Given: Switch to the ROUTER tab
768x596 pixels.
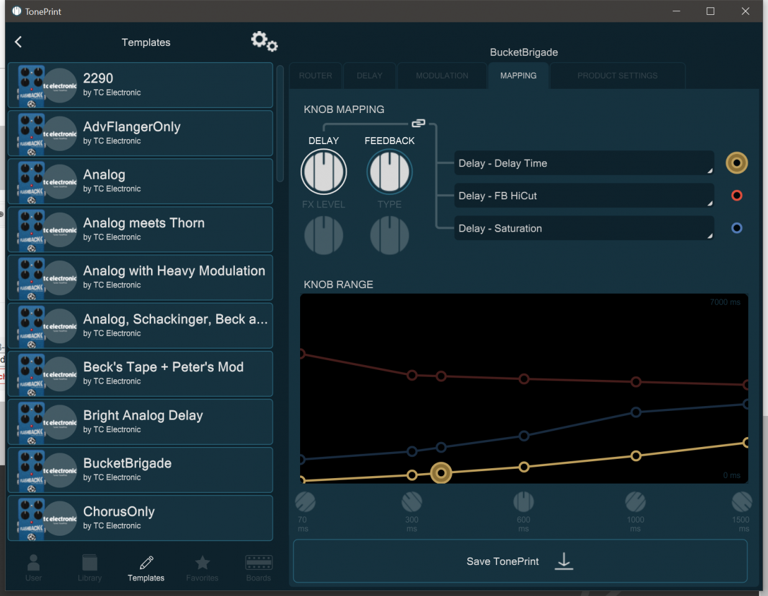Looking at the screenshot, I should pos(316,76).
